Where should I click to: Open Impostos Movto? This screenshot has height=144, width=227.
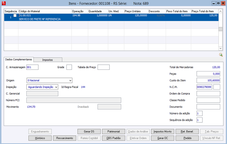tap(163, 132)
